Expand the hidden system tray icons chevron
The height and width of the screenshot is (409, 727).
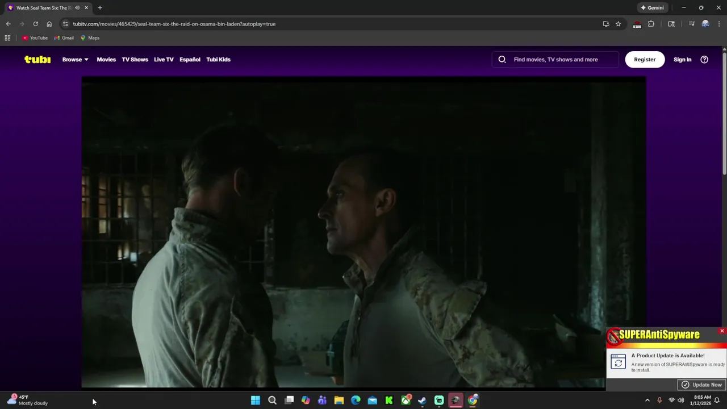coord(647,400)
